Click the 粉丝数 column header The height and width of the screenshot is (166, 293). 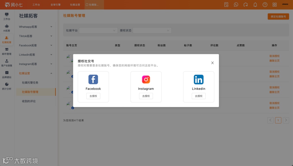click(162, 45)
